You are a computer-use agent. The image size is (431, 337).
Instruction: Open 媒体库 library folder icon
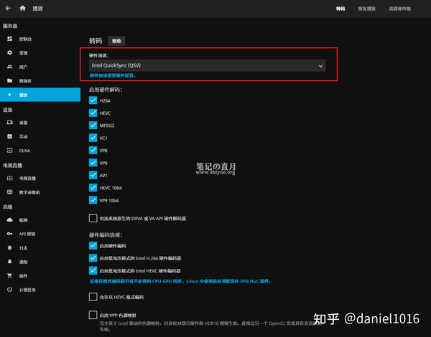[x=9, y=80]
